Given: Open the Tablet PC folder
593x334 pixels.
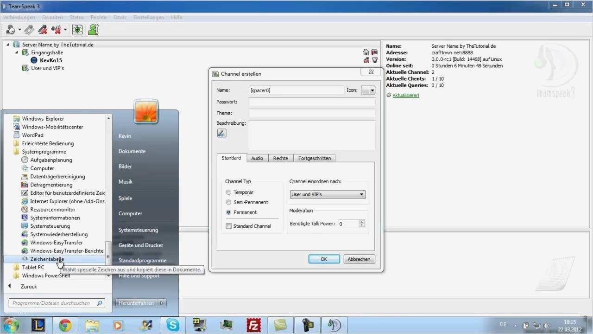Looking at the screenshot, I should [33, 267].
